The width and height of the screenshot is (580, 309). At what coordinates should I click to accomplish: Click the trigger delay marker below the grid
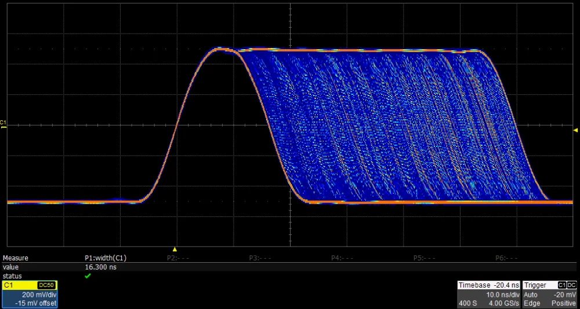point(175,249)
